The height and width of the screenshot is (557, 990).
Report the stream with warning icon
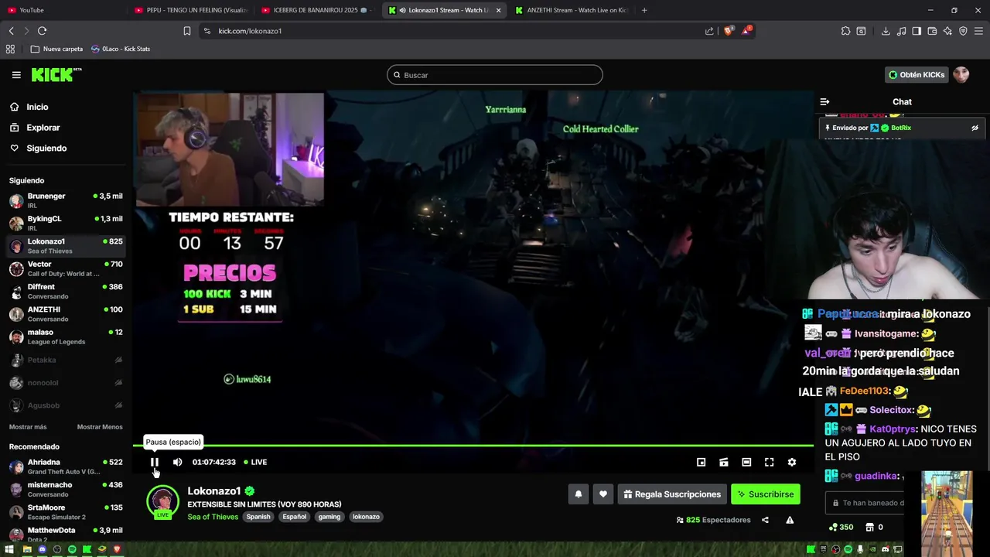[790, 520]
